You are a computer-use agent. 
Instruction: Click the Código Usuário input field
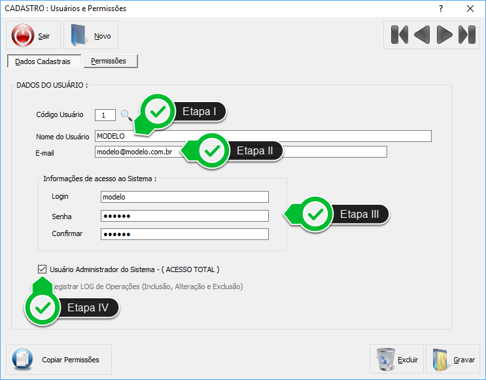click(x=105, y=115)
